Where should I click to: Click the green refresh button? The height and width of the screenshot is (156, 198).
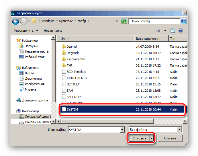124,21
